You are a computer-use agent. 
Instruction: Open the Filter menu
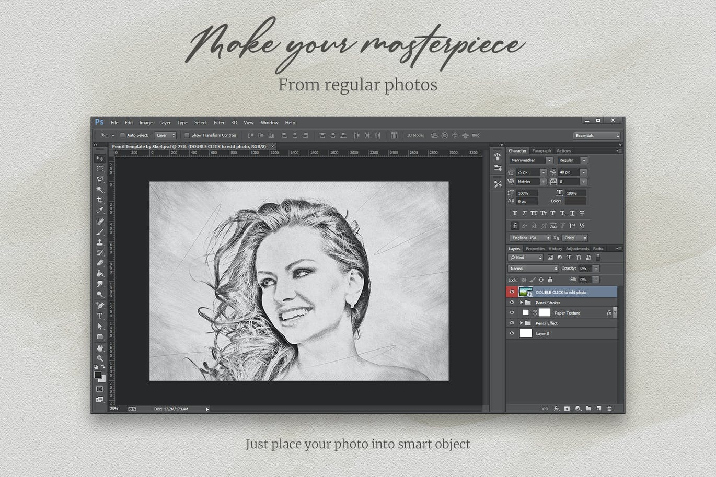point(219,123)
